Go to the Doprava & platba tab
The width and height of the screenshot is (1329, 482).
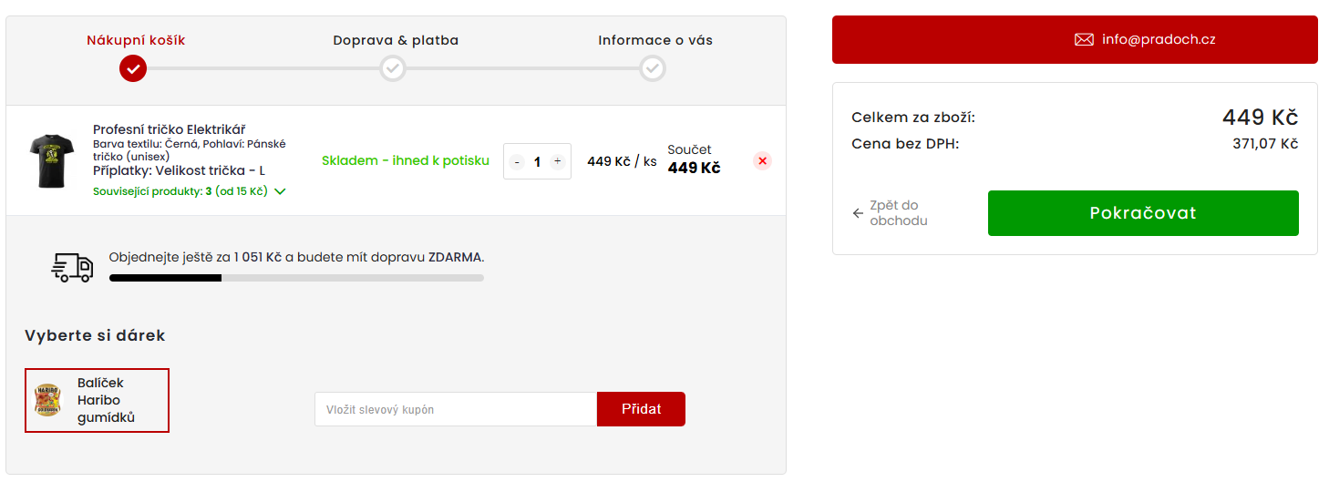point(396,40)
